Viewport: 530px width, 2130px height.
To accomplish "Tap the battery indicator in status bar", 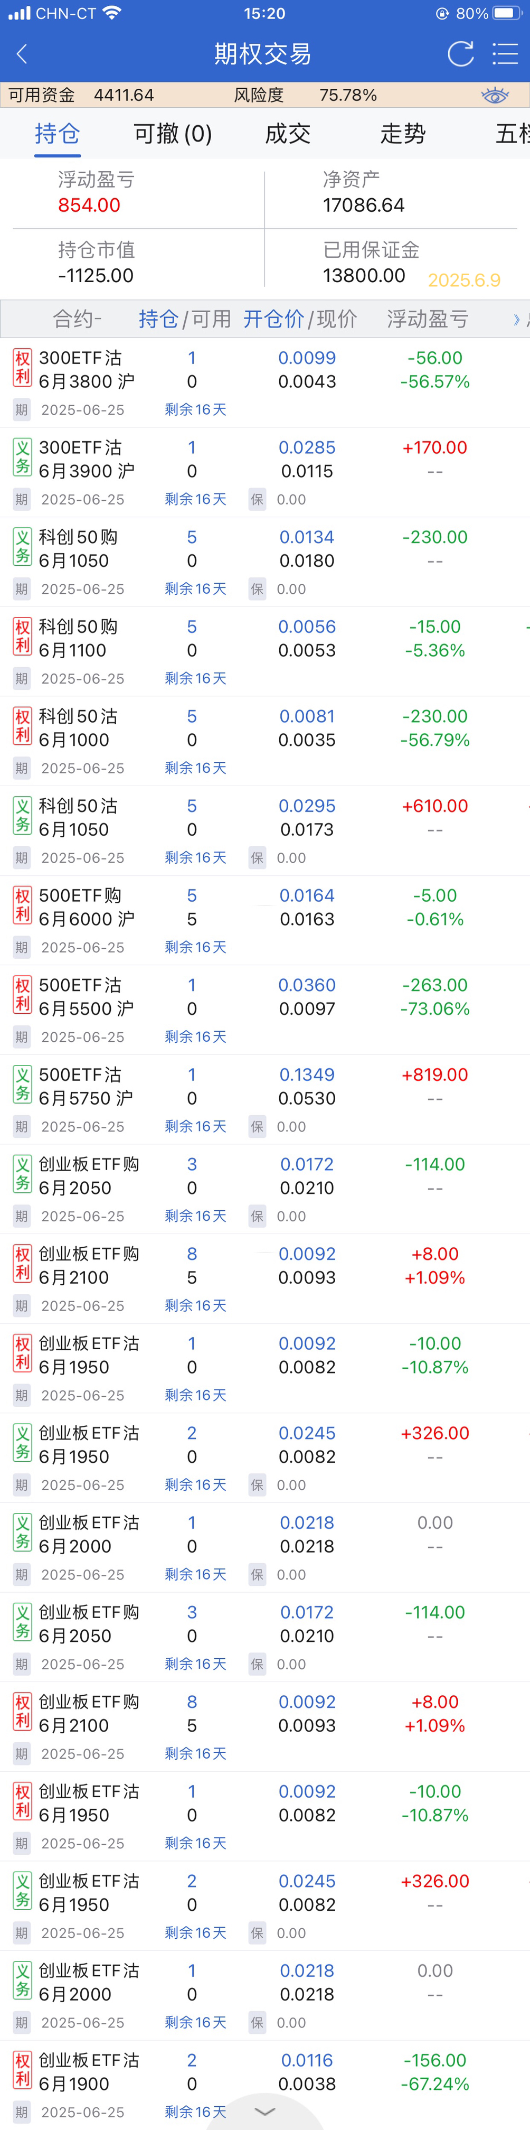I will (506, 13).
